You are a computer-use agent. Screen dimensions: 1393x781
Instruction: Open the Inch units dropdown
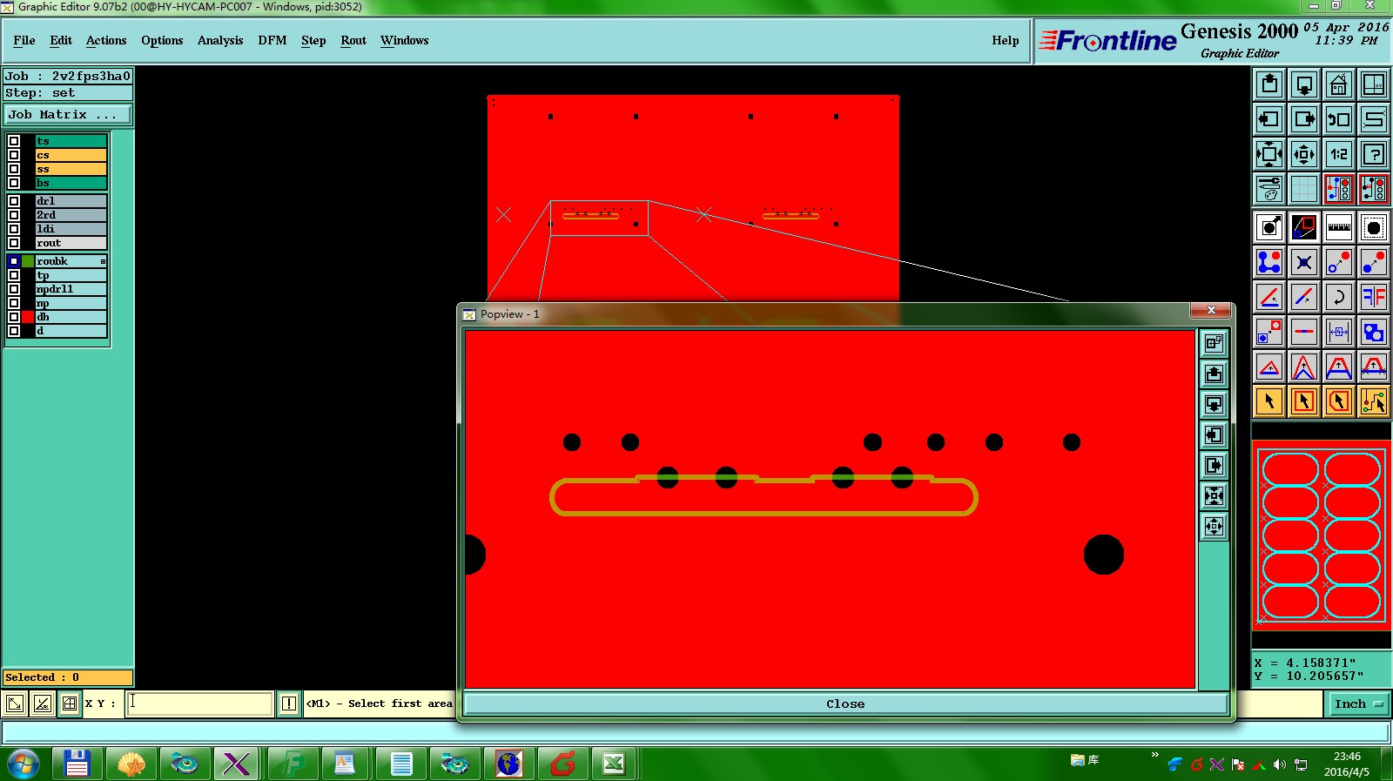(x=1358, y=704)
